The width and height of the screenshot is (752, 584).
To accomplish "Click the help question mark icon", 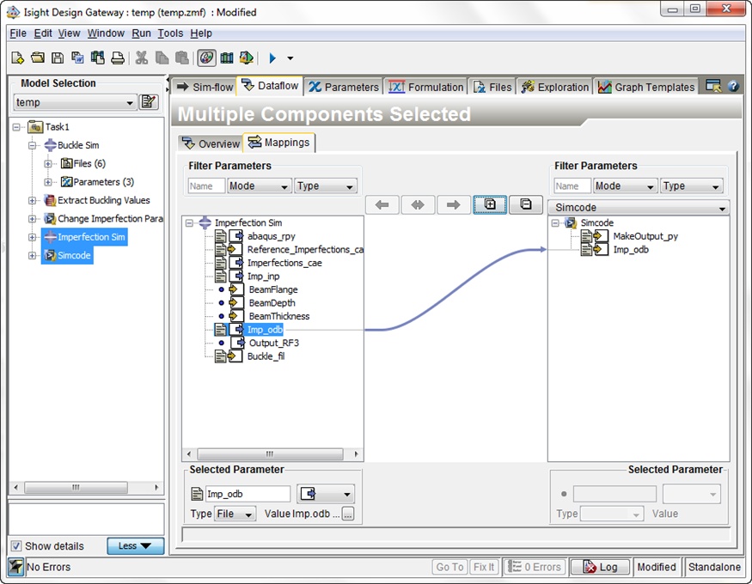I will 733,86.
